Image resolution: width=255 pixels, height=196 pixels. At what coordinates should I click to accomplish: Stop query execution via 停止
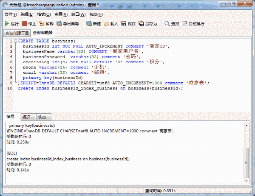[x=29, y=24]
